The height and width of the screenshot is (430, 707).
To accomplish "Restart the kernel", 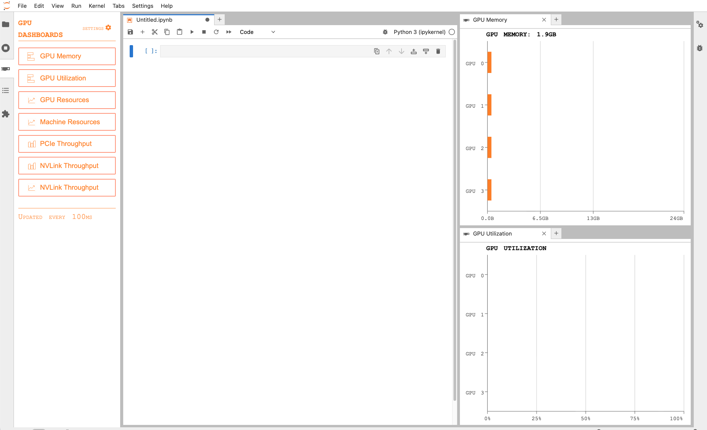I will (x=216, y=32).
